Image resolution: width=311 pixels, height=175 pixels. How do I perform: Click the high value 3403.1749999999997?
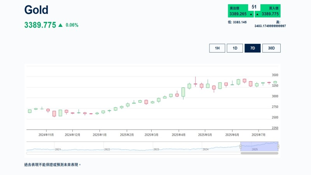pos(270,26)
